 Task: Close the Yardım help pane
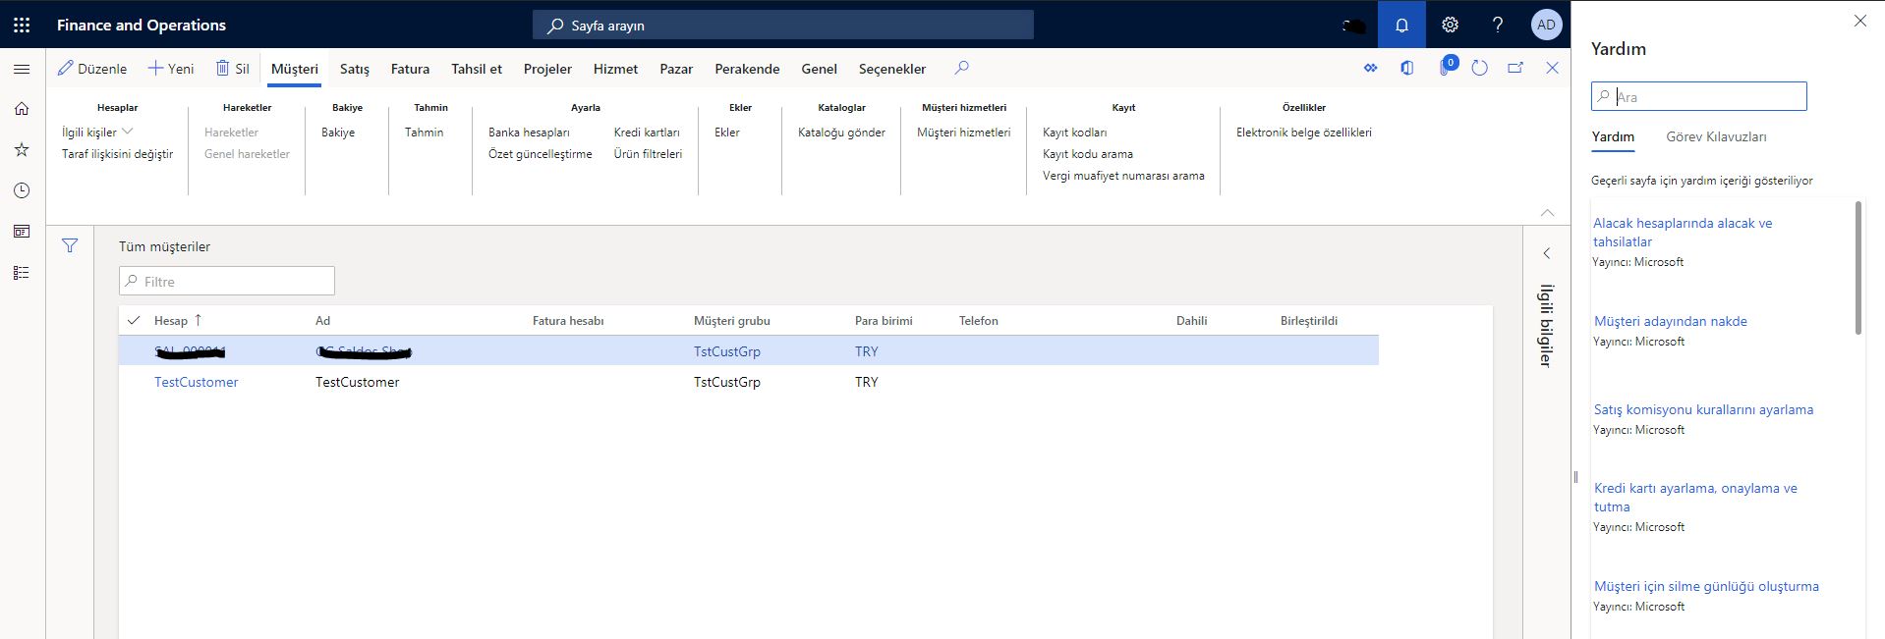click(x=1859, y=21)
